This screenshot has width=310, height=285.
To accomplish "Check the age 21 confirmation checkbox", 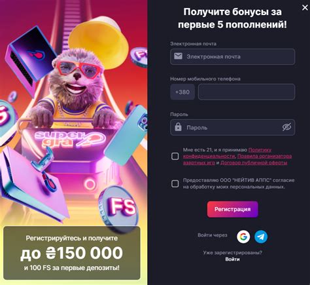I will point(175,156).
